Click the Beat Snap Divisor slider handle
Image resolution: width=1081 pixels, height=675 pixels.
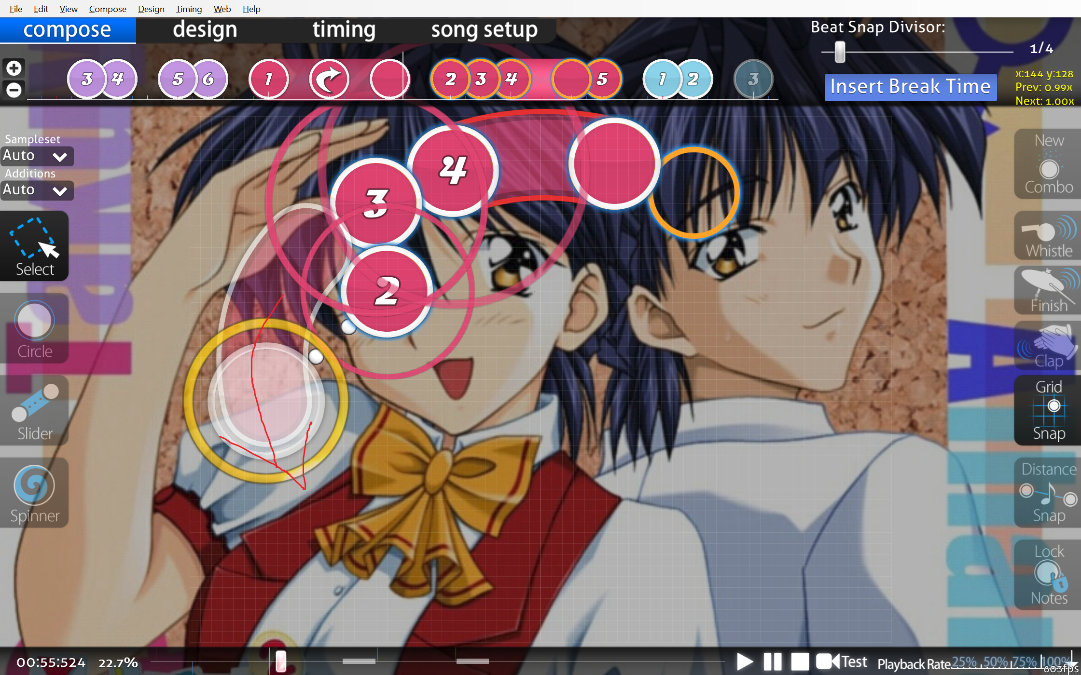coord(840,52)
